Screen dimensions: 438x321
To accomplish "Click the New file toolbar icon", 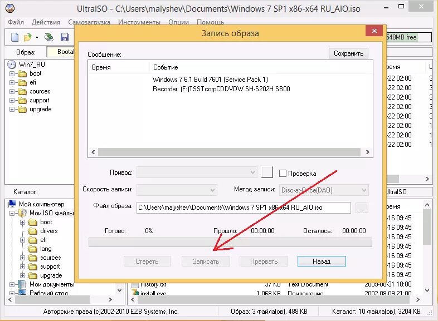I will 14,37.
